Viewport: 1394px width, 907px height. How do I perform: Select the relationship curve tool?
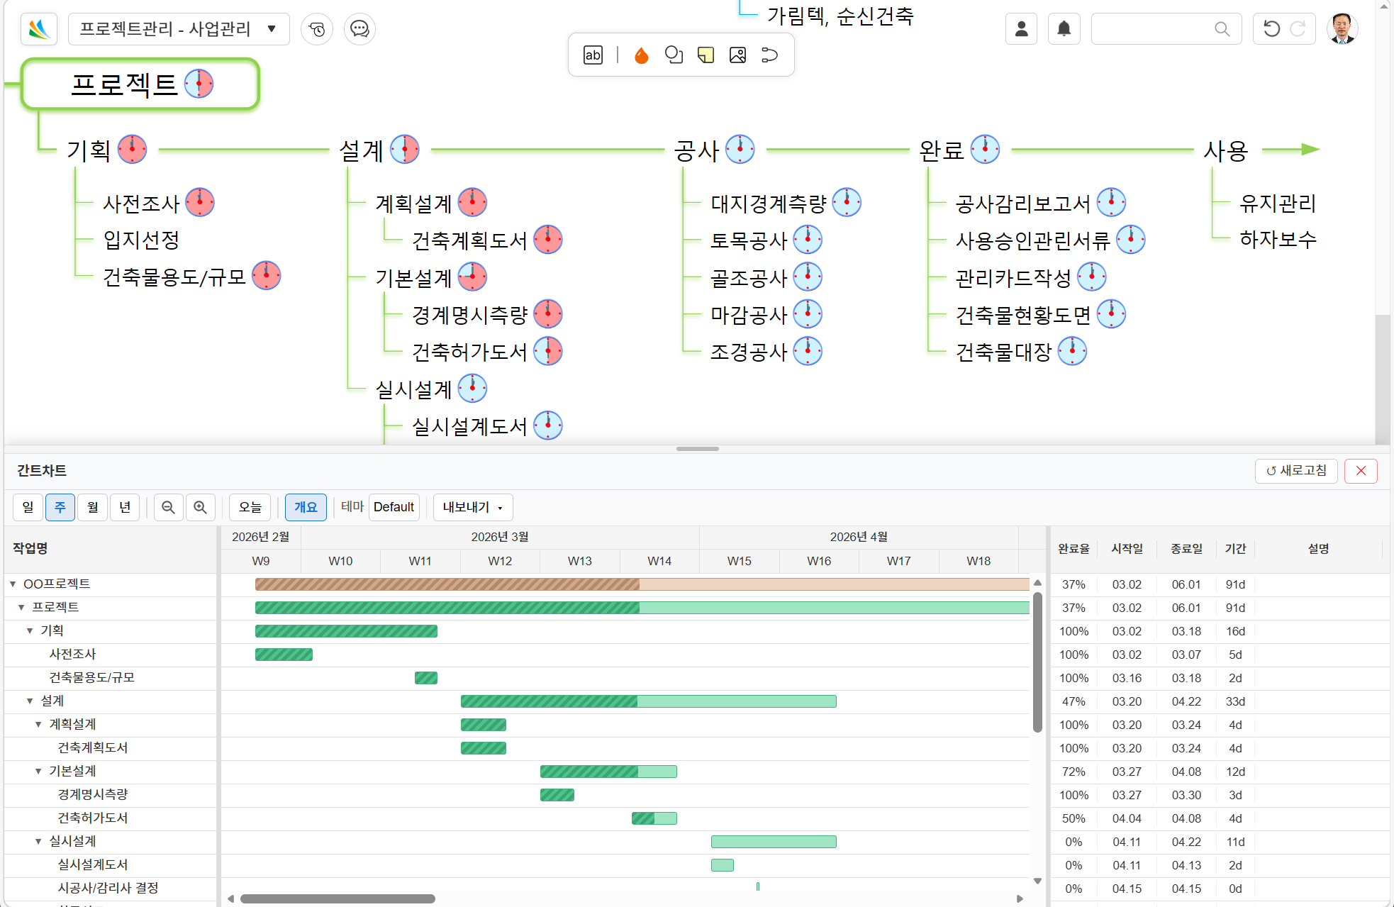(769, 55)
